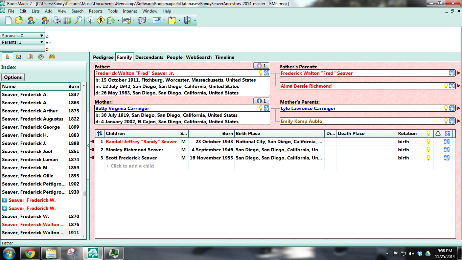Switch to the two-people Family sidebar tab
The height and width of the screenshot is (260, 462).
(x=19, y=57)
